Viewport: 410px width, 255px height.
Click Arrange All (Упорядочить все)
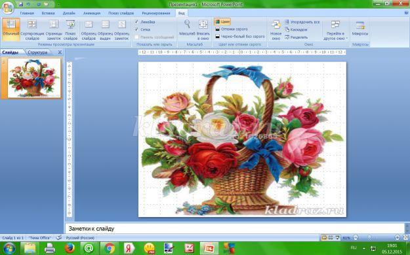click(302, 22)
